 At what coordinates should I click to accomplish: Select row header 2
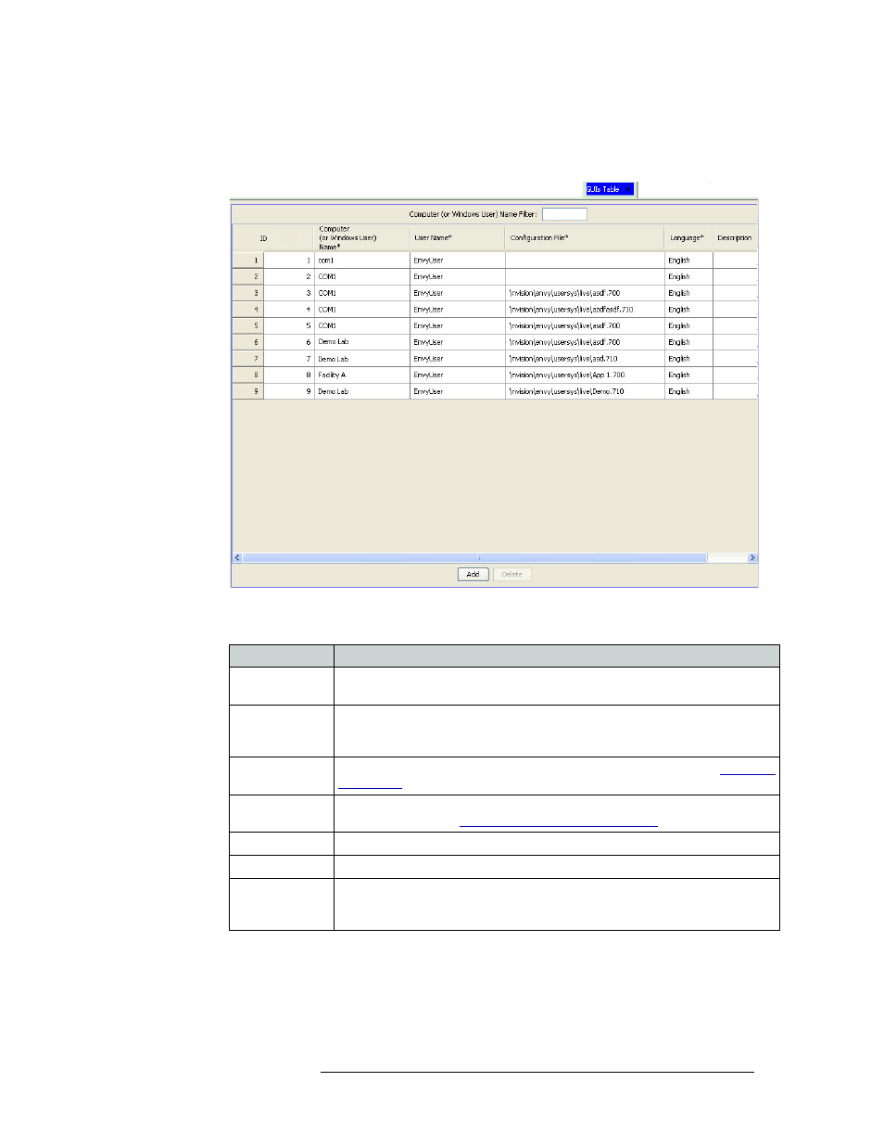247,277
